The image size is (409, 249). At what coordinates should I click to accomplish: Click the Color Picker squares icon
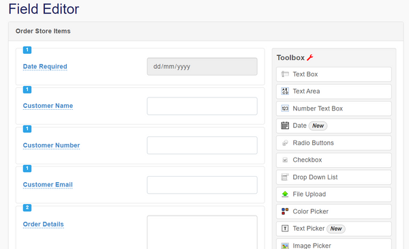click(285, 211)
